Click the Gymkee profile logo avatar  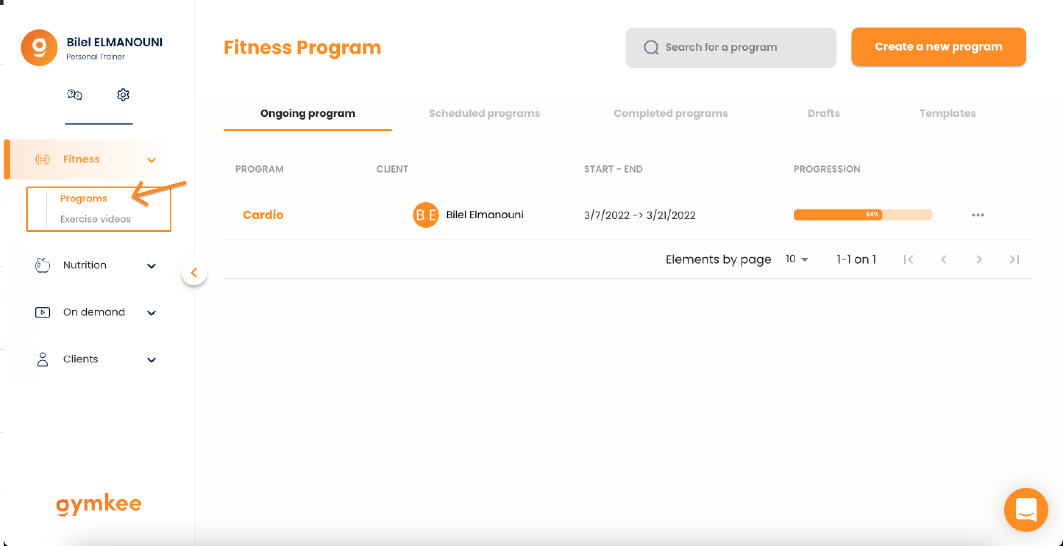tap(39, 47)
